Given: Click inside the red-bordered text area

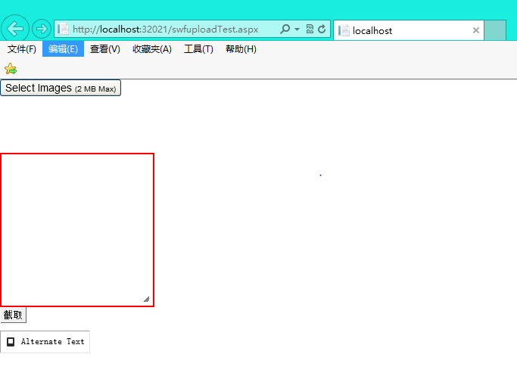Looking at the screenshot, I should [x=77, y=230].
